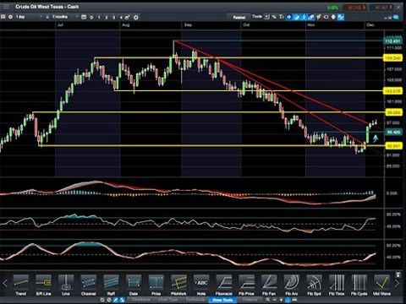
Task: Select the Draw Tools tab
Action: point(222,300)
